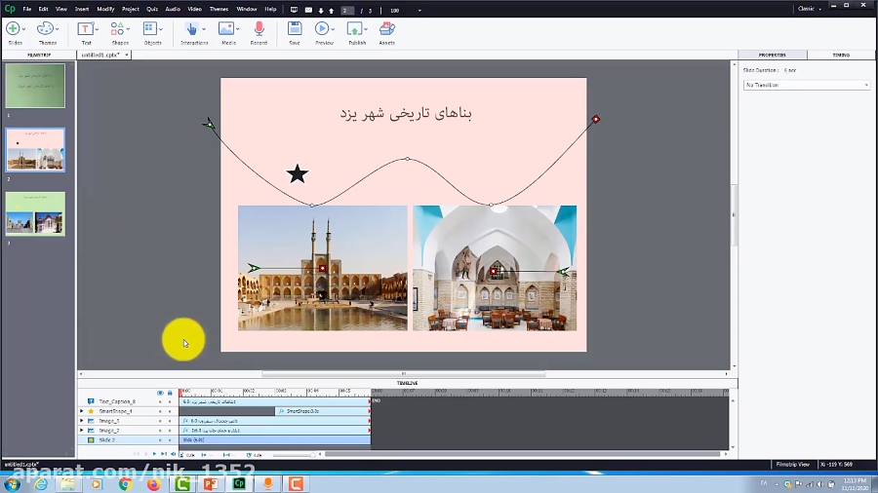
Task: Click the envelope icon in menu bar
Action: (x=308, y=10)
